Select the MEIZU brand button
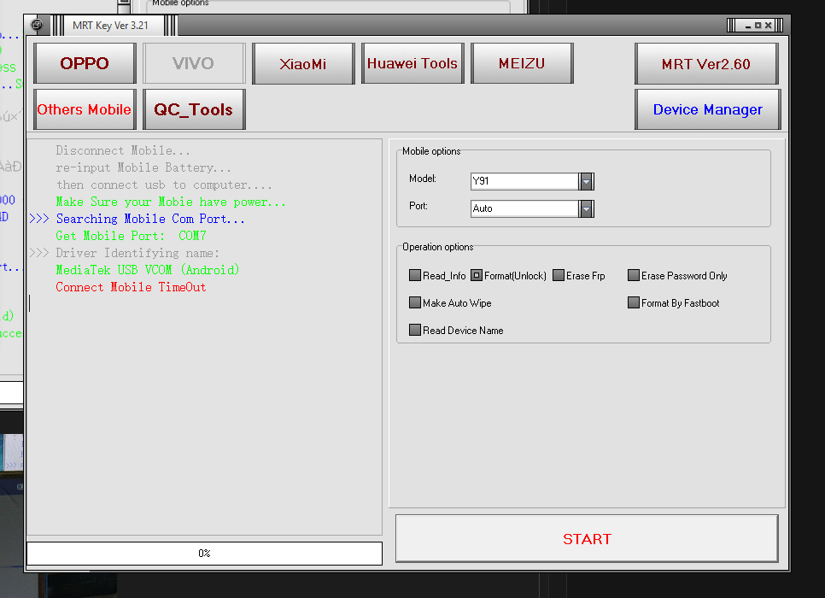The image size is (825, 598). coord(522,63)
